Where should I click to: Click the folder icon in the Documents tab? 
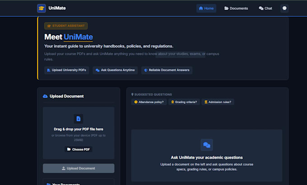pos(226,8)
